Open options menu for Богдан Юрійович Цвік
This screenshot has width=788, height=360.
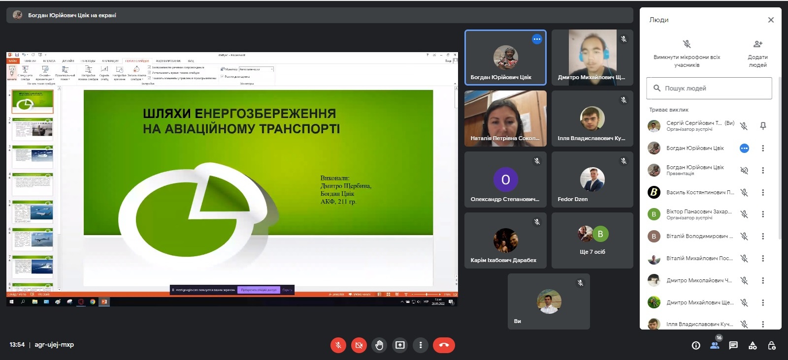(763, 148)
